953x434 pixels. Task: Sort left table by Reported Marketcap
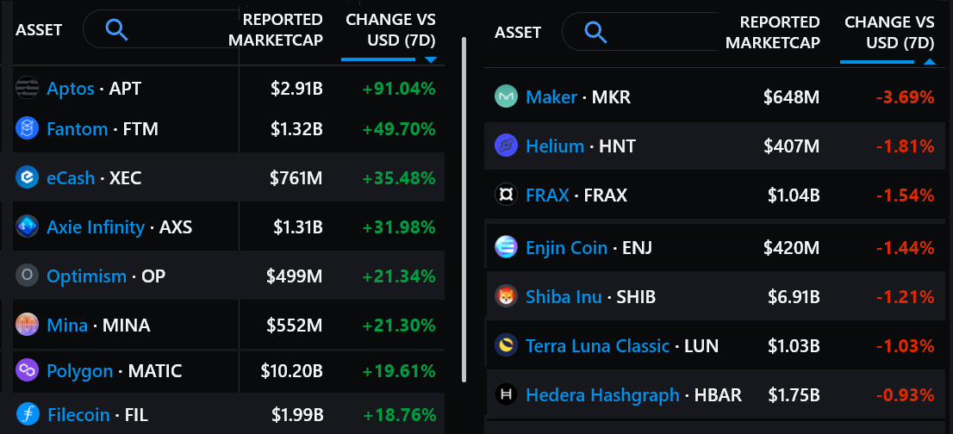[283, 29]
